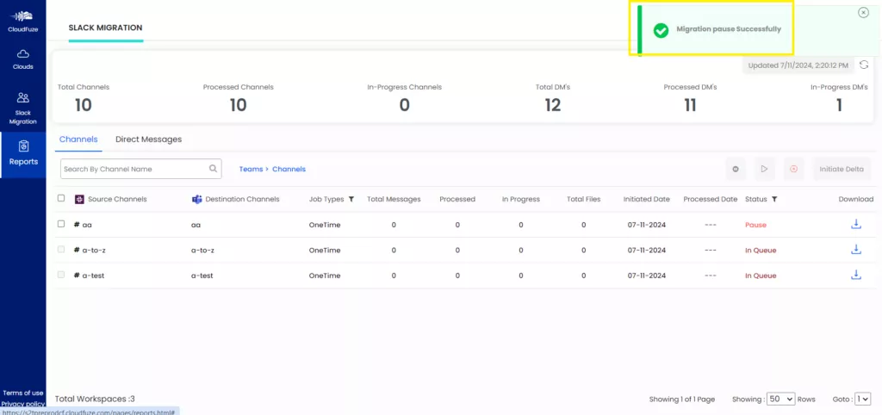Click the In-Progress DM's count 1
Screen dimensions: 882x415
(x=839, y=105)
